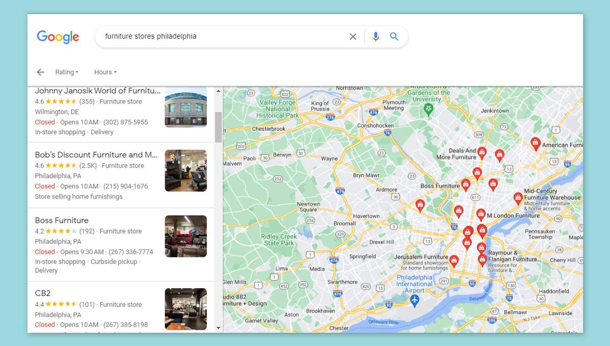Click the Pennsauken Township map label
Image resolution: width=610 pixels, height=346 pixels.
tap(540, 234)
